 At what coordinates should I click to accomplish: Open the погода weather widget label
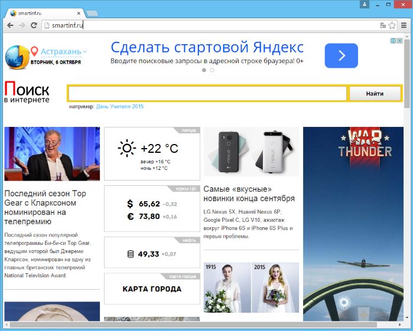[188, 130]
